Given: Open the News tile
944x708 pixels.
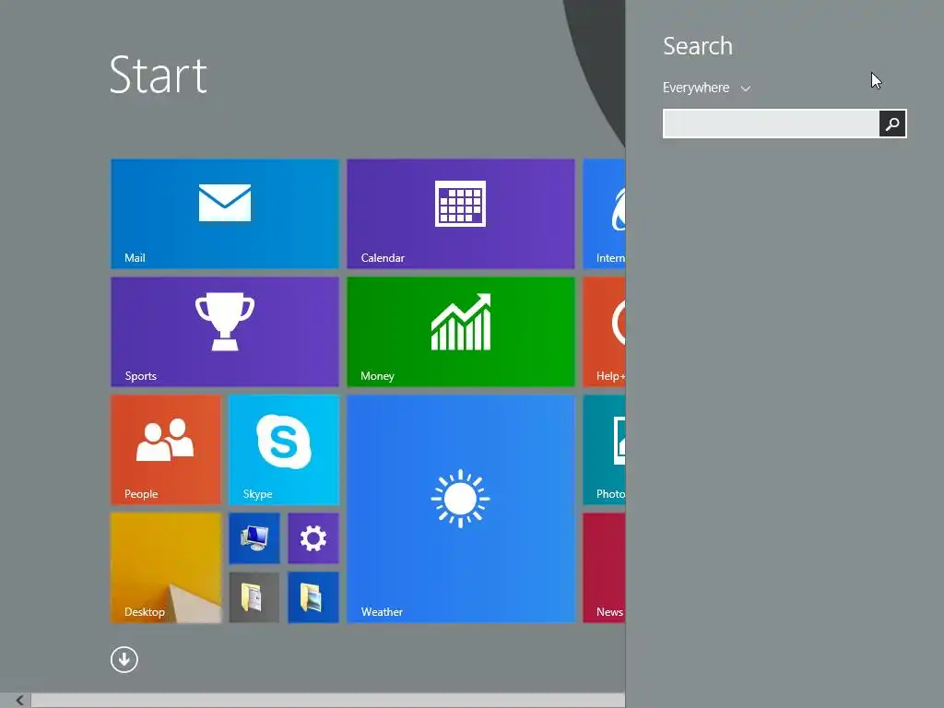Looking at the screenshot, I should click(604, 568).
